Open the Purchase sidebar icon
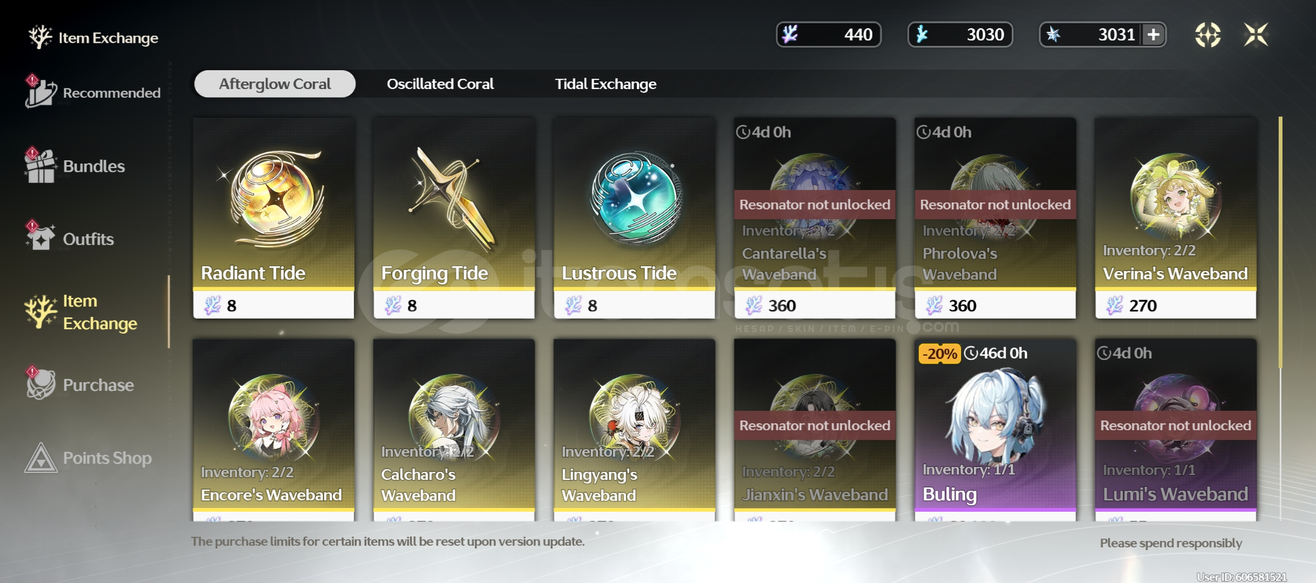1316x583 pixels. coord(41,384)
